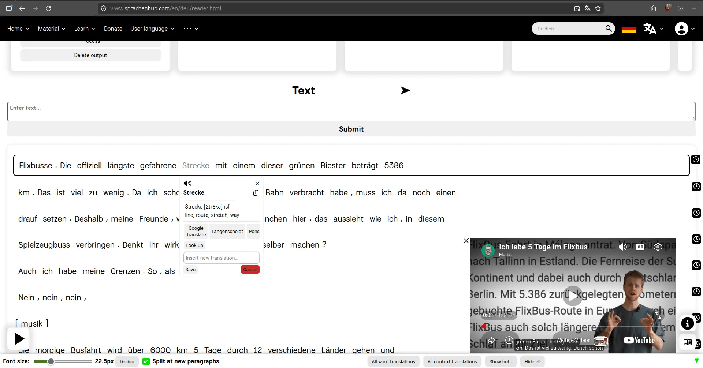The width and height of the screenshot is (703, 368).
Task: Click the clock icon beside the 'km. Das ist' line
Action: pyautogui.click(x=696, y=187)
